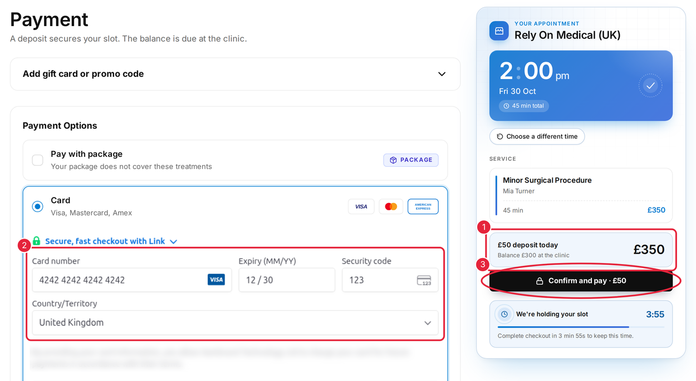Image resolution: width=696 pixels, height=381 pixels.
Task: Click Choose a different time
Action: tap(537, 136)
